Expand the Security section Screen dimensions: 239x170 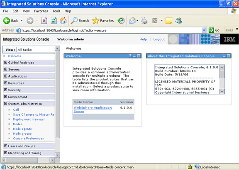point(6,90)
